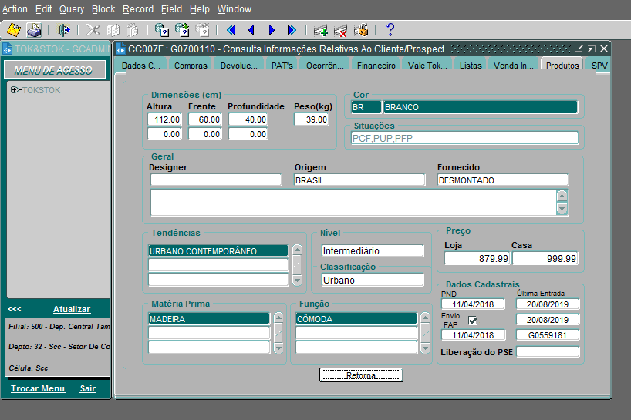
Task: Toggle the Envio FAP checkbox
Action: pyautogui.click(x=473, y=321)
